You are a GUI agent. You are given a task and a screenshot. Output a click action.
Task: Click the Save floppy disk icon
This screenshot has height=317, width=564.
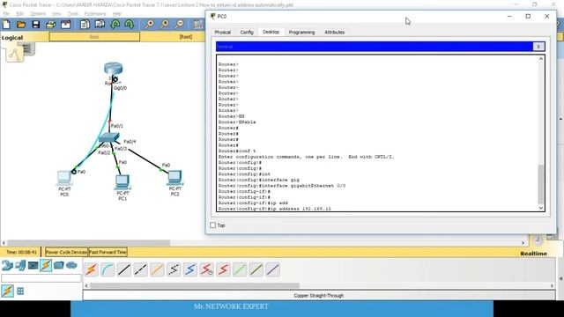click(35, 25)
